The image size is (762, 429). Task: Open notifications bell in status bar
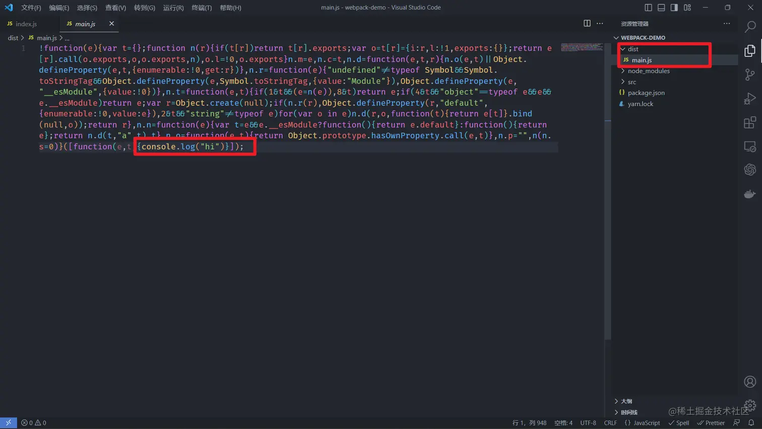(751, 423)
